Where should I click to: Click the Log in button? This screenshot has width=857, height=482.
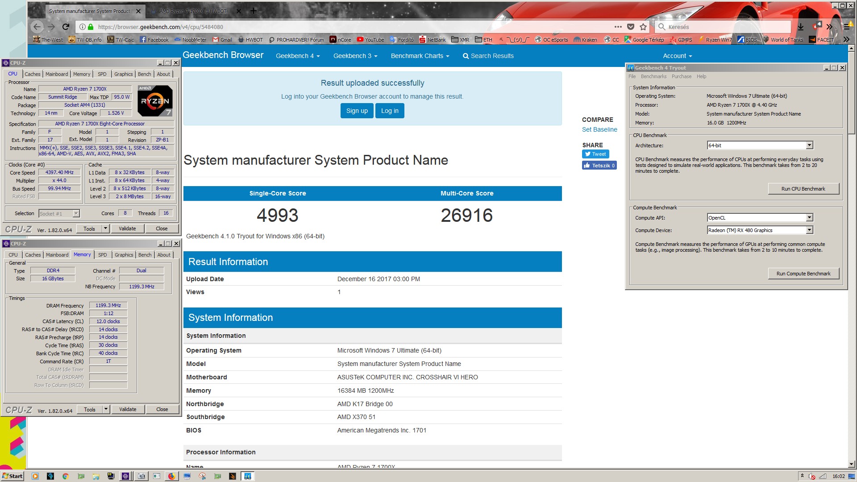pos(390,111)
